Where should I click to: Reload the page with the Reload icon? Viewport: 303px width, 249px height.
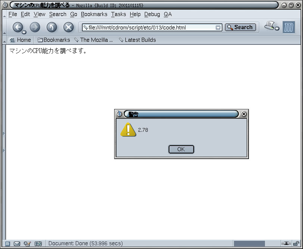[x=52, y=27]
